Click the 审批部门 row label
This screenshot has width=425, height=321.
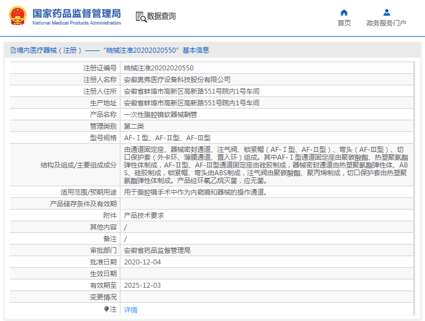(103, 250)
